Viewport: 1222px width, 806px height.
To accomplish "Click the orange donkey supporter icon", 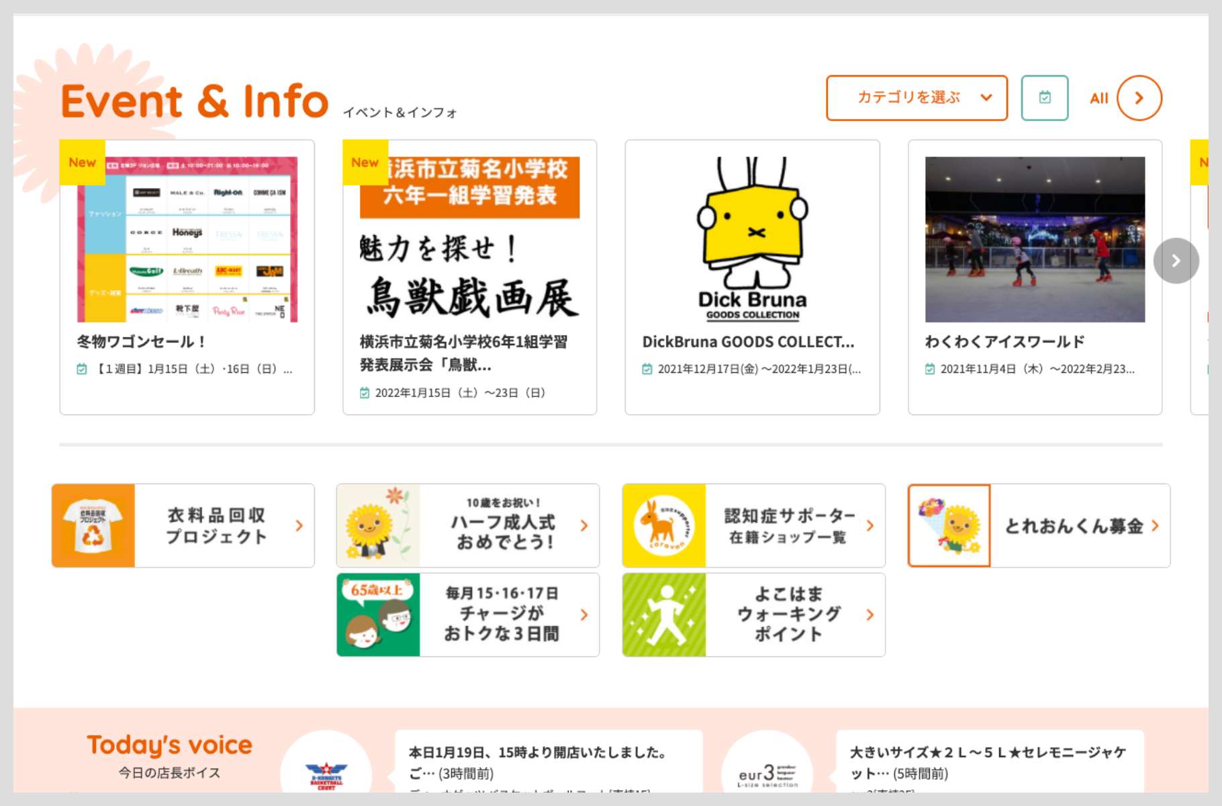I will (x=663, y=526).
